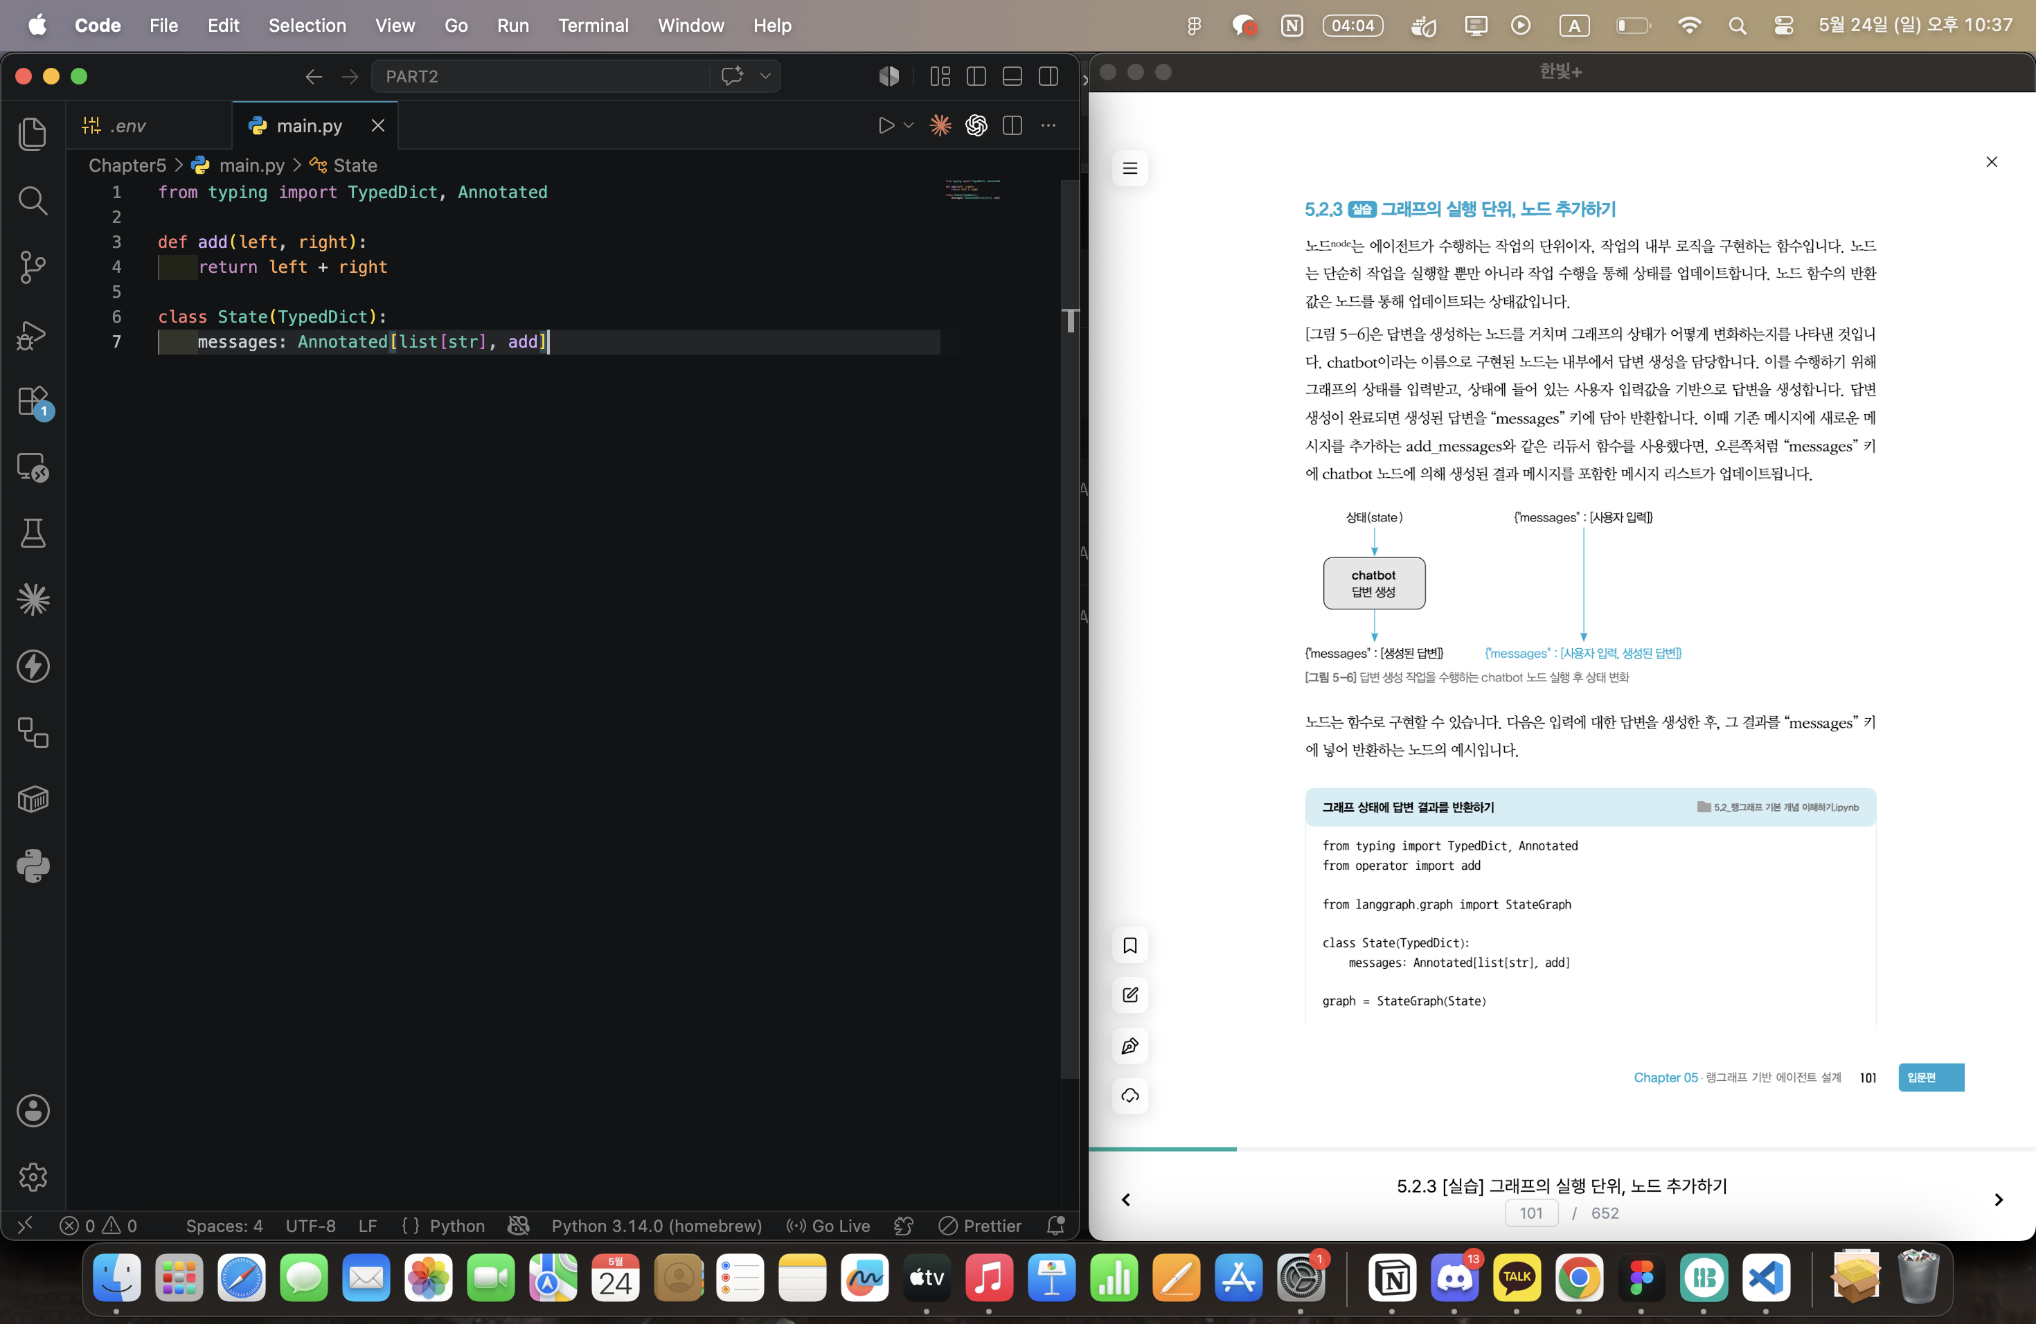This screenshot has width=2036, height=1324.
Task: Go to the next ebook page
Action: [x=1999, y=1199]
